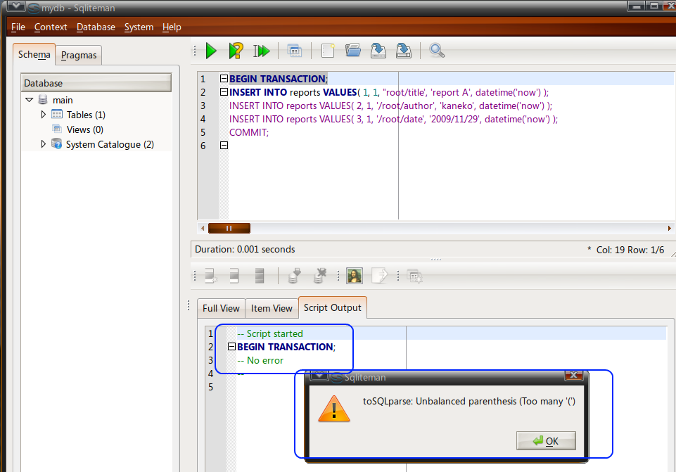Click the Tables grid icon in the schema tree
The image size is (676, 472).
(57, 114)
